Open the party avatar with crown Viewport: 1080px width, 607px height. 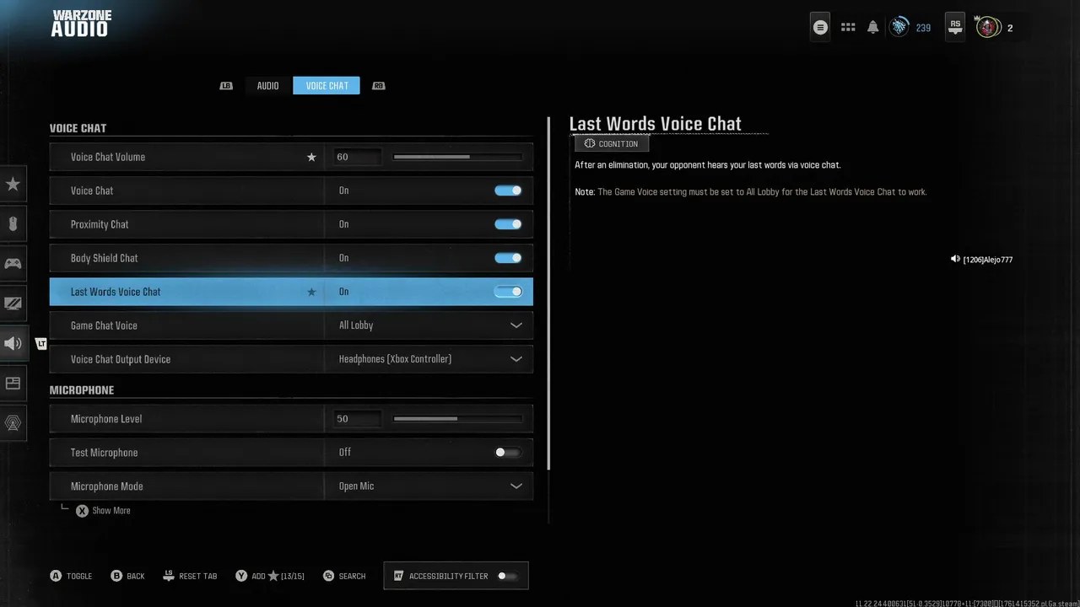(x=986, y=27)
